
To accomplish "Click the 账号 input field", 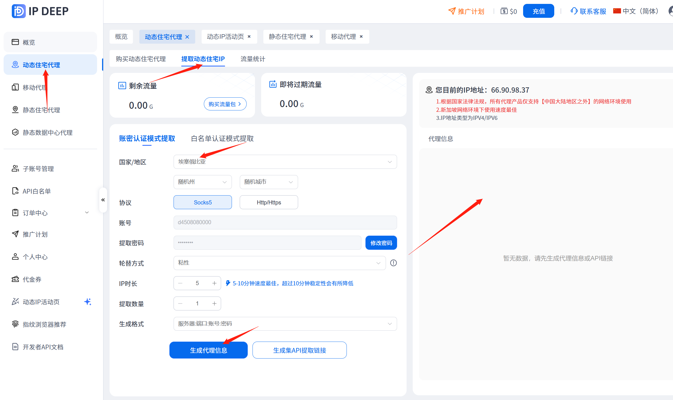I will coord(285,223).
